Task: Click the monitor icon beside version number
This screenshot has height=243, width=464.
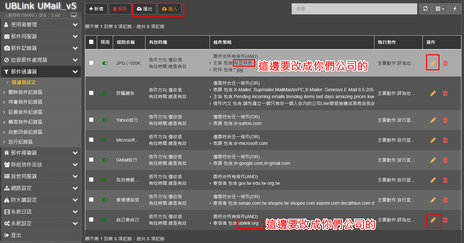Action: pos(74,15)
